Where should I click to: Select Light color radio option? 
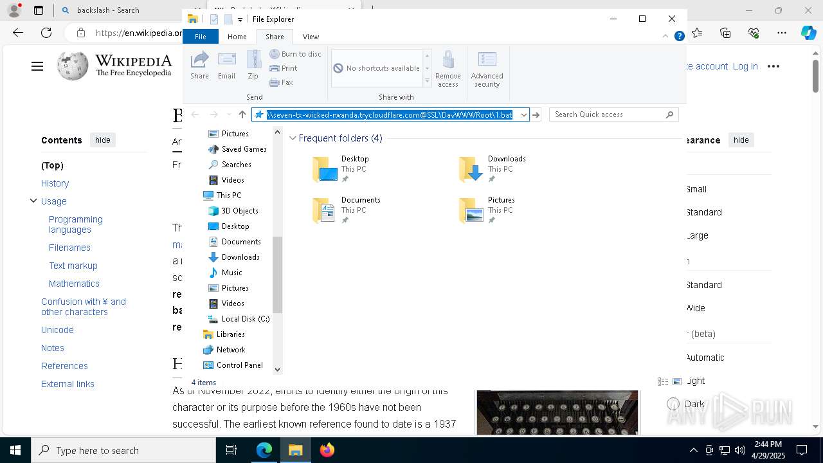[x=695, y=381]
